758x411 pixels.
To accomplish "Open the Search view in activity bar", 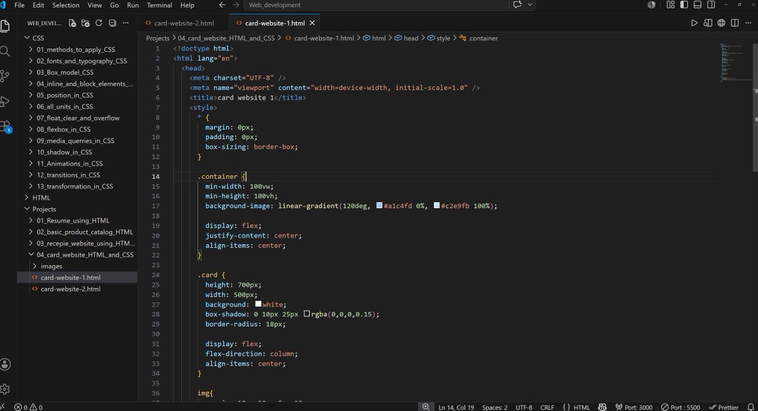I will [5, 51].
